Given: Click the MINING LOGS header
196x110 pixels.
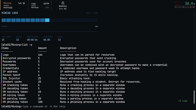Looking at the screenshot, I should click(x=10, y=13).
